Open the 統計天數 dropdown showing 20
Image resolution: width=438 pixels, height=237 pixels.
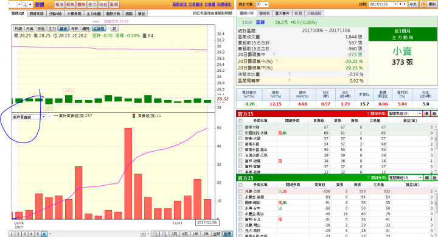[x=262, y=4]
